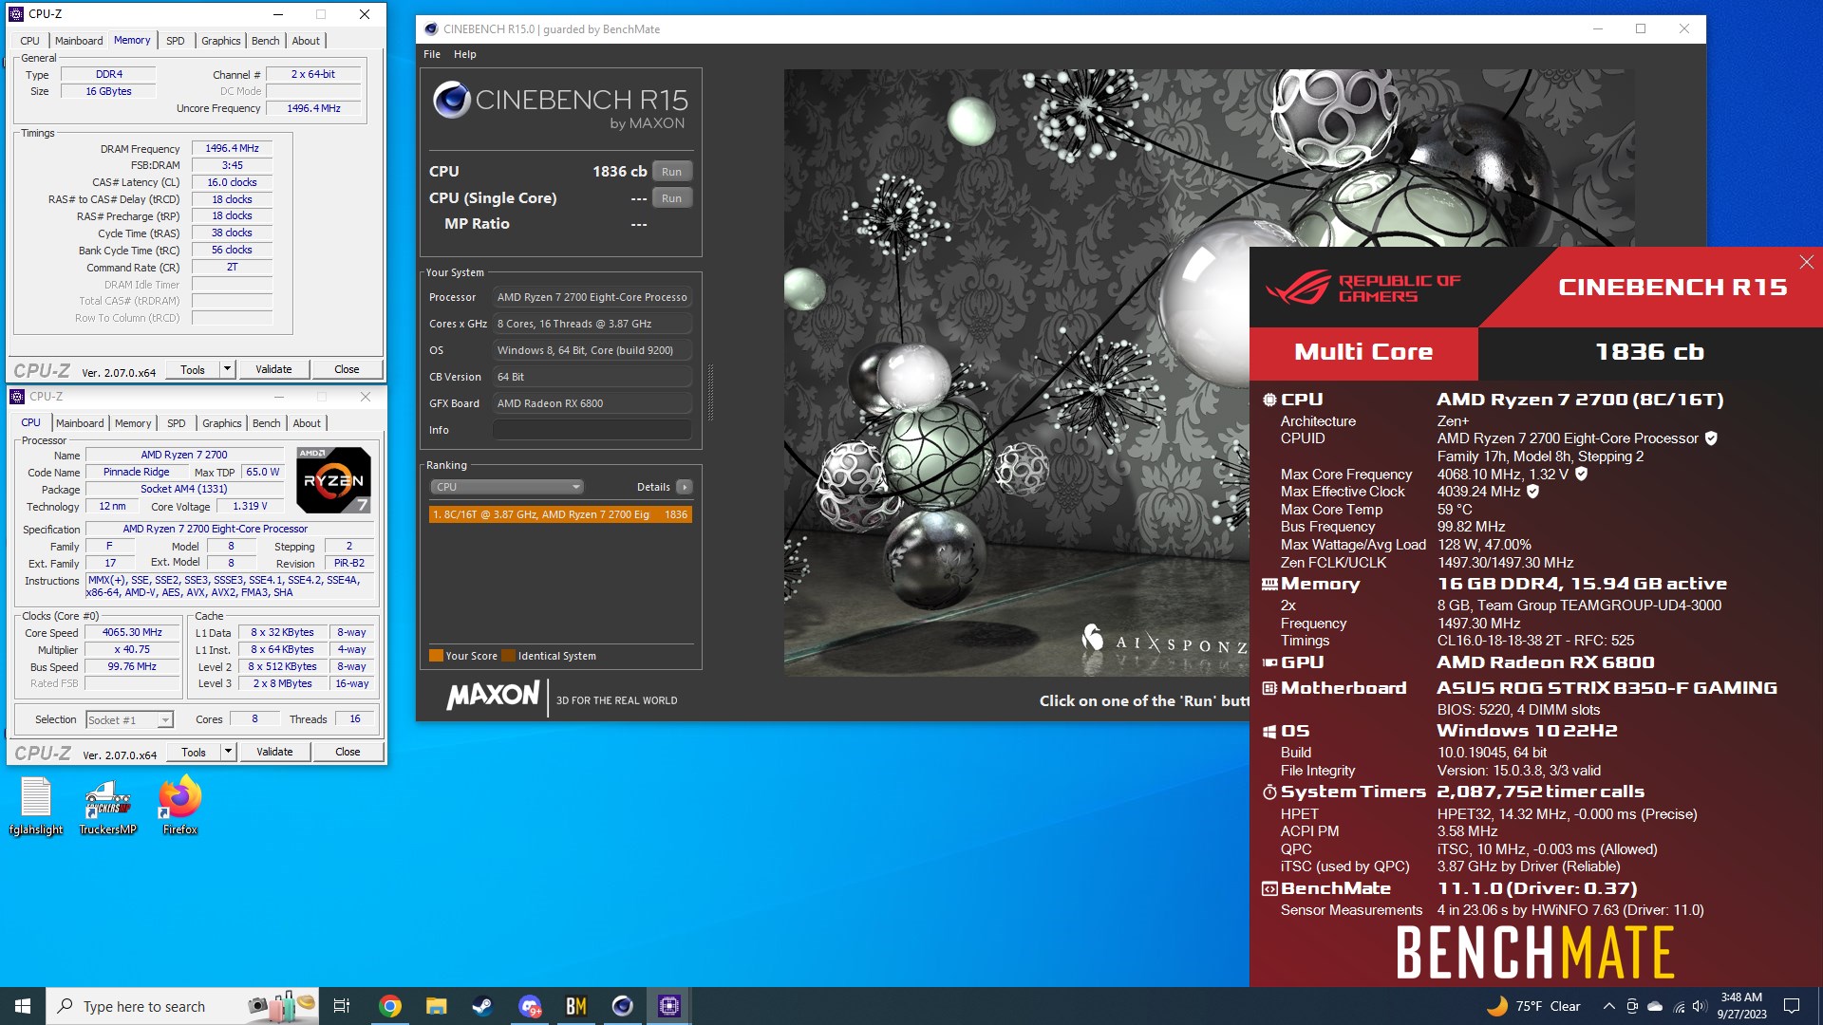
Task: Open File Explorer from taskbar
Action: (x=436, y=1006)
